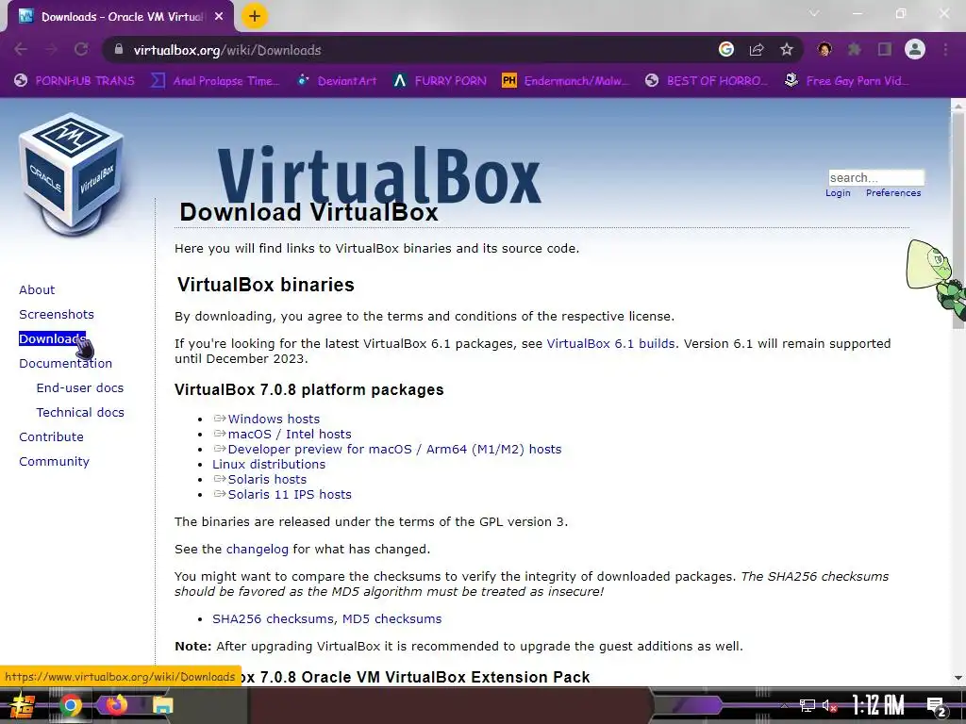966x724 pixels.
Task: Open the DeviantArt bookmark
Action: point(337,81)
